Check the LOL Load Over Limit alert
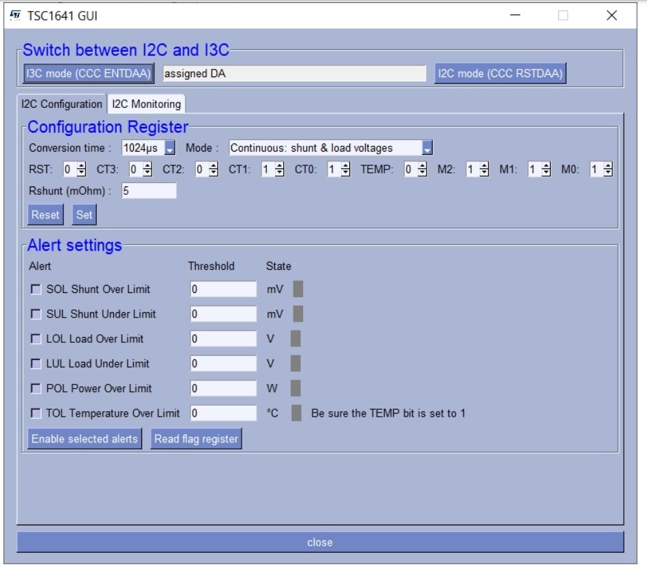647x569 pixels. [x=35, y=339]
